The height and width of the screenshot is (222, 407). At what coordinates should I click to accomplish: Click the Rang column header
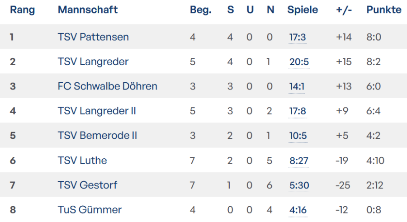[x=22, y=10]
